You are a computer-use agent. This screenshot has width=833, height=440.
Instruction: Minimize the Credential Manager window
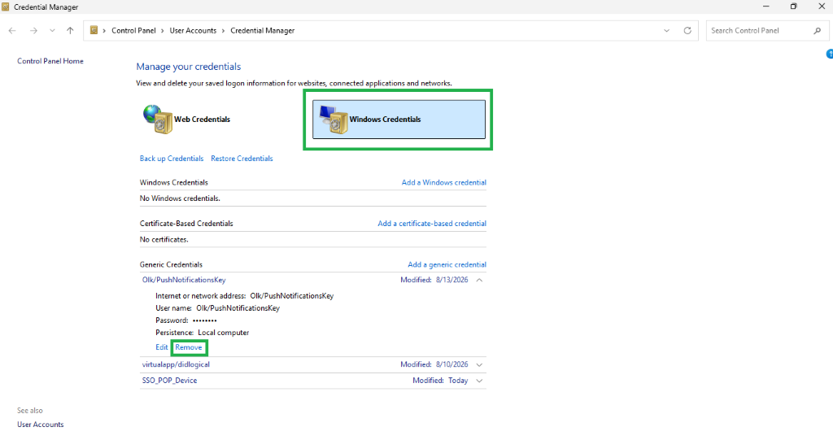click(766, 7)
